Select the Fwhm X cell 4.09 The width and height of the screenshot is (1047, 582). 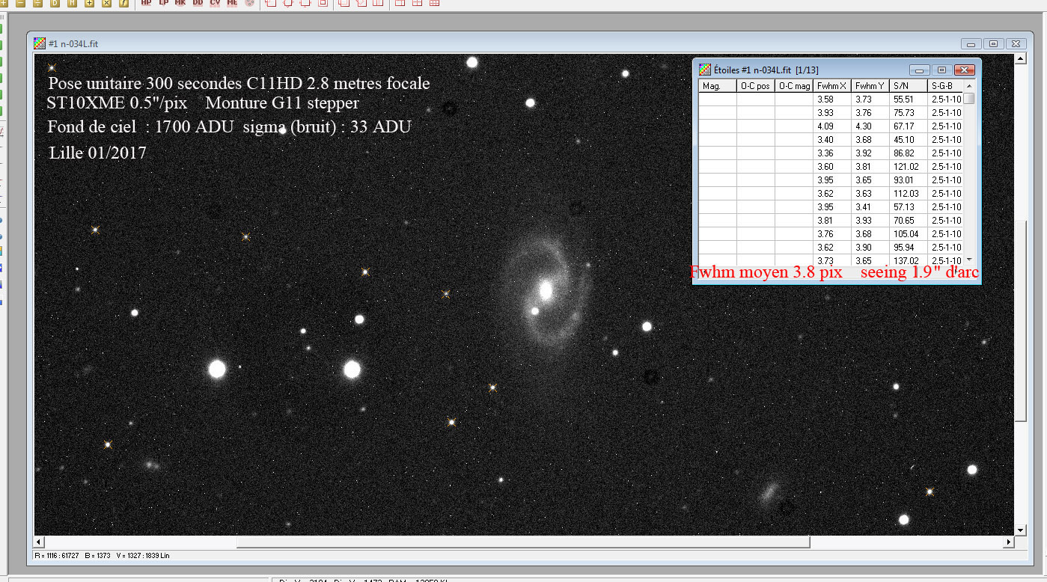click(833, 126)
